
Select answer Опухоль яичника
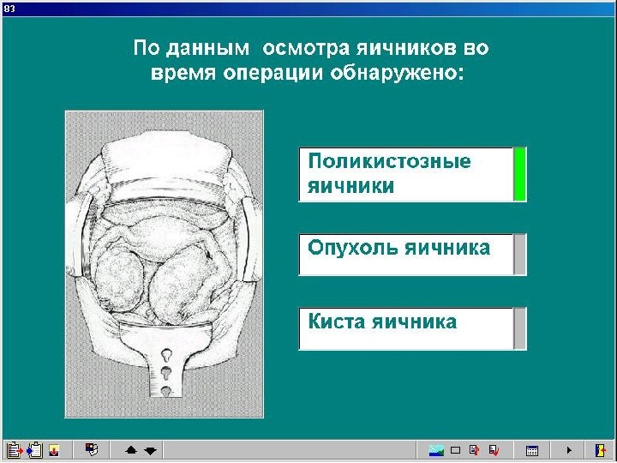point(406,255)
